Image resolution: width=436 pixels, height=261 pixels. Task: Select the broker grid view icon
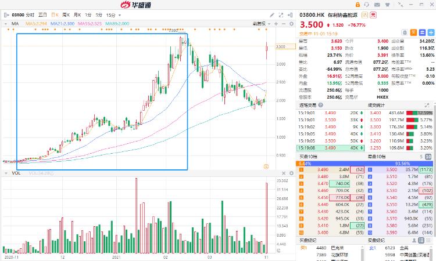pyautogui.click(x=428, y=240)
